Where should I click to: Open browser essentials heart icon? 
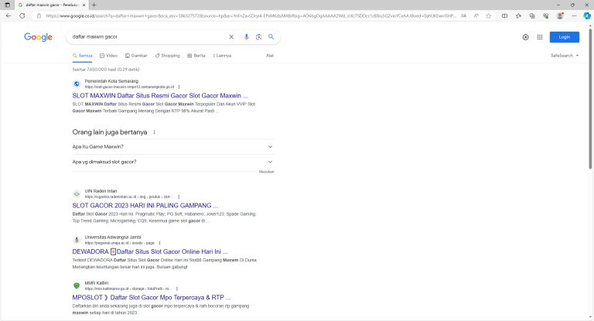[x=545, y=16]
